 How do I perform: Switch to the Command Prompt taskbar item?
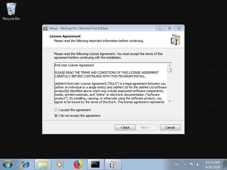tap(96, 165)
